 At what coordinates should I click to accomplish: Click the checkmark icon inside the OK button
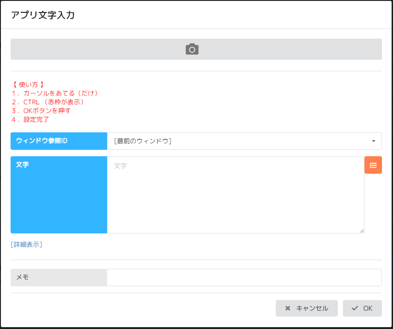(353, 308)
